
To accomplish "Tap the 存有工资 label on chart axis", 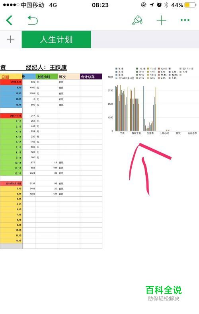I will pos(136,134).
